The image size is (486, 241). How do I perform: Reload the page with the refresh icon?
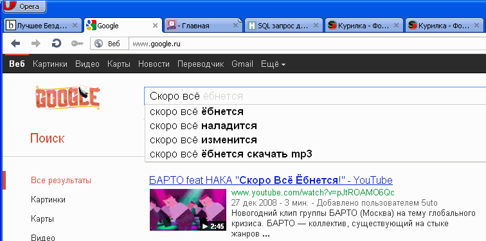[56, 44]
